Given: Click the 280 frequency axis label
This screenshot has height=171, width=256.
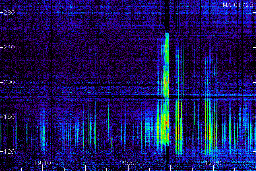Looking at the screenshot, I should tap(9, 13).
